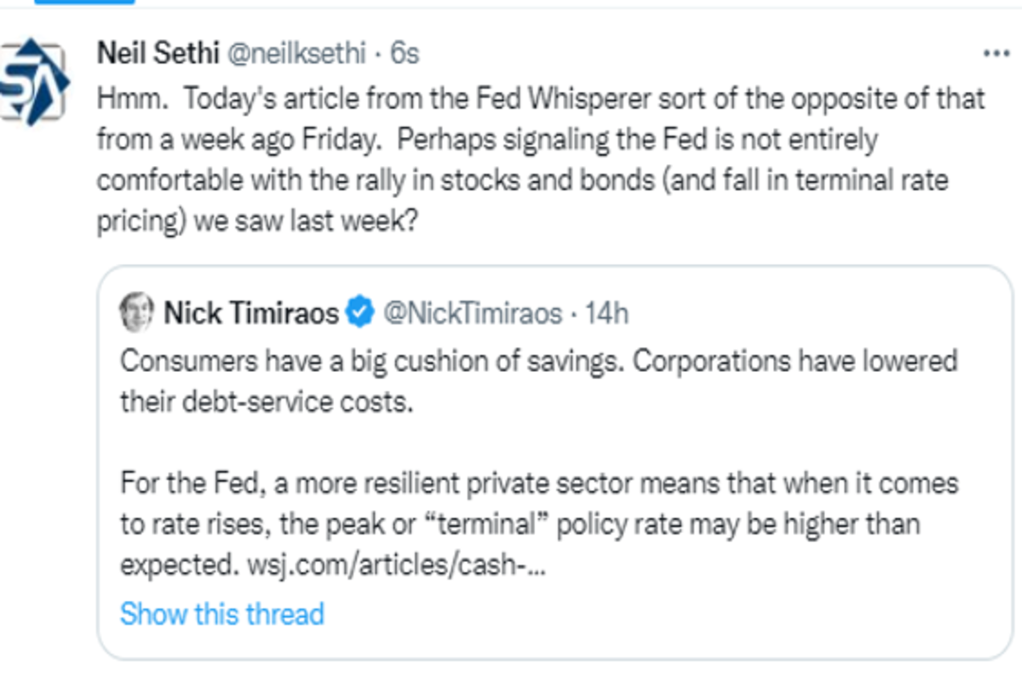Viewport: 1022px width, 681px height.
Task: Click the tweet's first line starting with "Hmm."
Action: [x=540, y=98]
